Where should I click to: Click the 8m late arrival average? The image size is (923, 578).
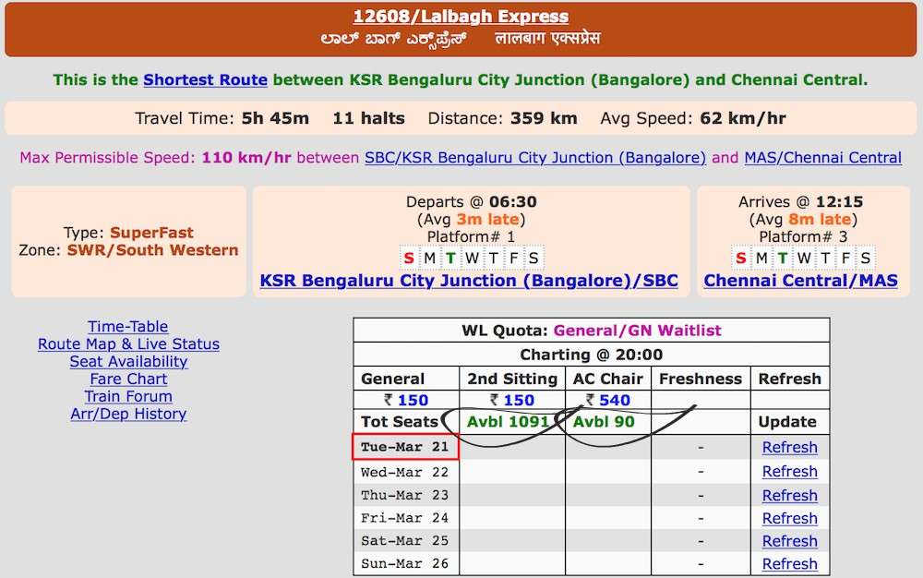click(x=820, y=220)
